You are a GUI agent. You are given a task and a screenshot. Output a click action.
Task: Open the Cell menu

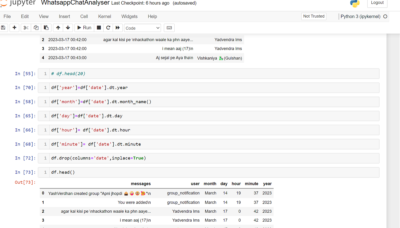[x=84, y=16]
